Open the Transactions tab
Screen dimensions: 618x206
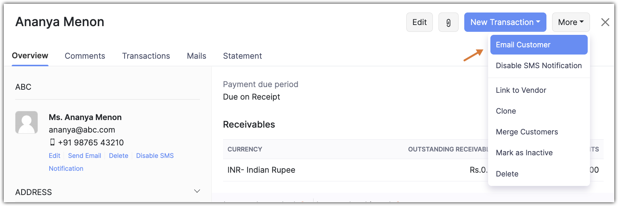point(146,56)
